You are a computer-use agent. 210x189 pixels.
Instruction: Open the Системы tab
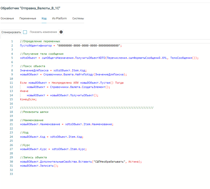(x=78, y=18)
